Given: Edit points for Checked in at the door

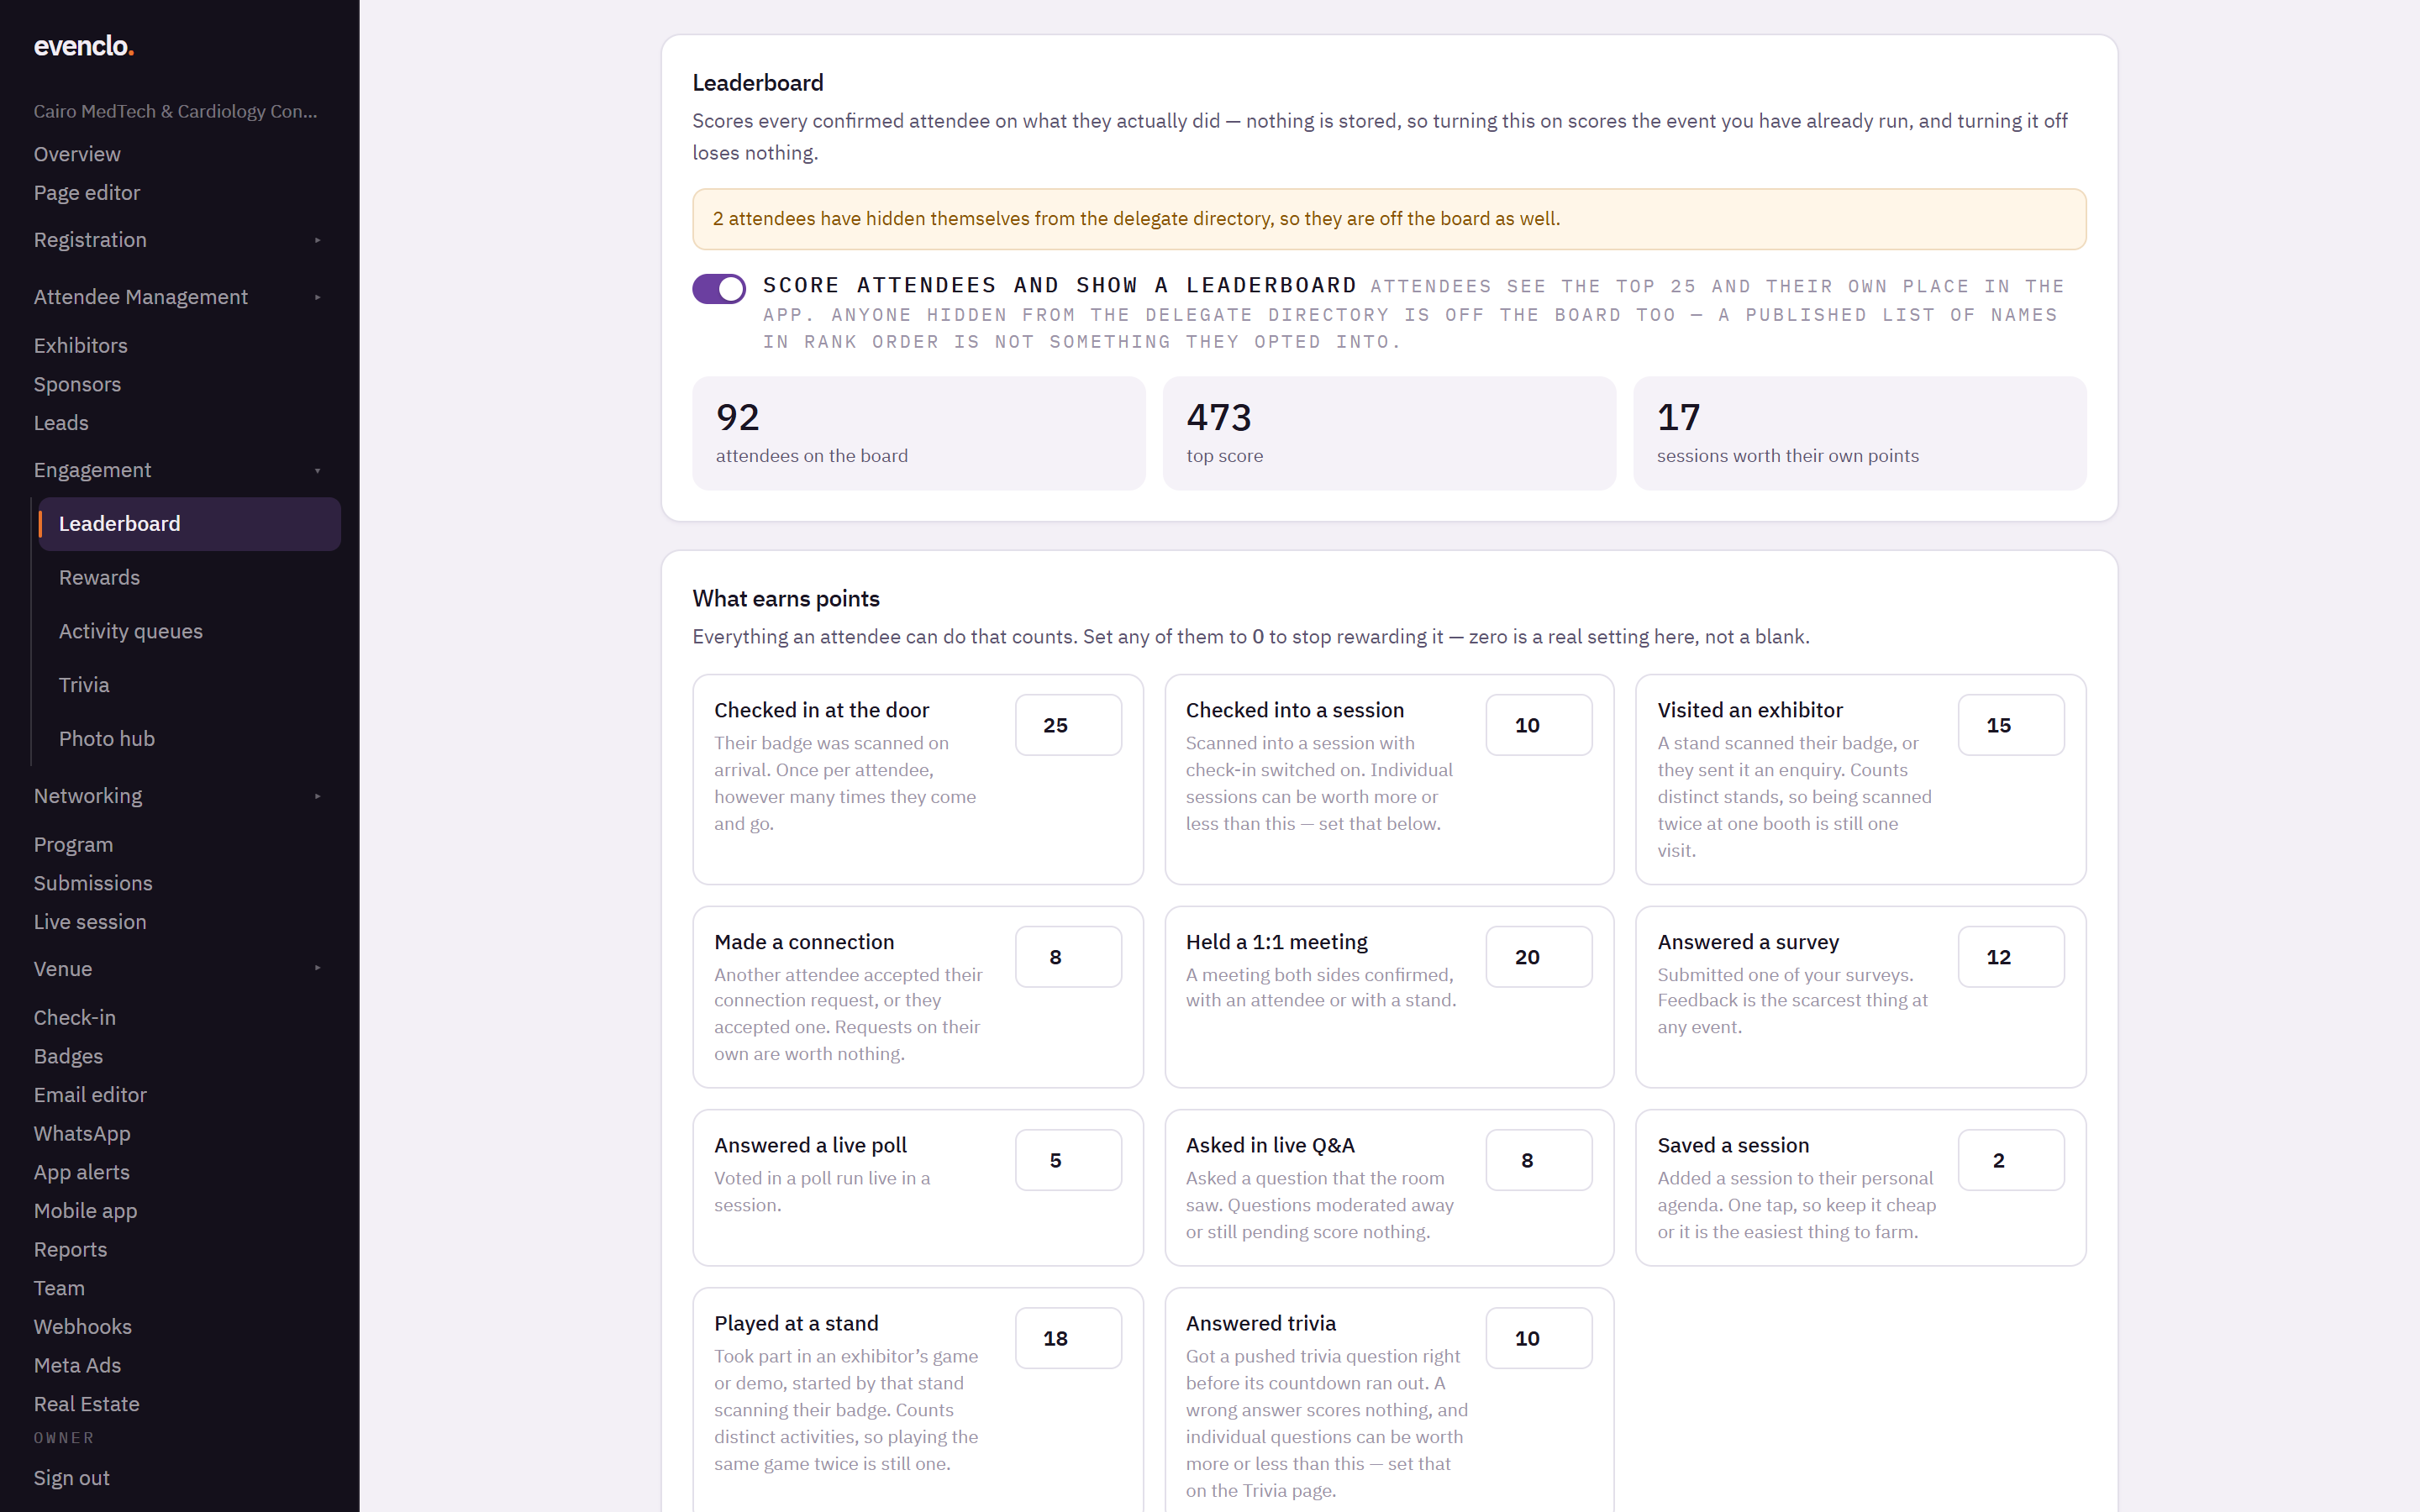Looking at the screenshot, I should click(x=1068, y=725).
